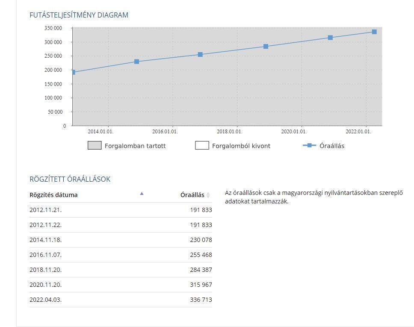Viewport: 414px width, 327px height.
Task: Click the 284 387 odometer value
Action: [201, 270]
